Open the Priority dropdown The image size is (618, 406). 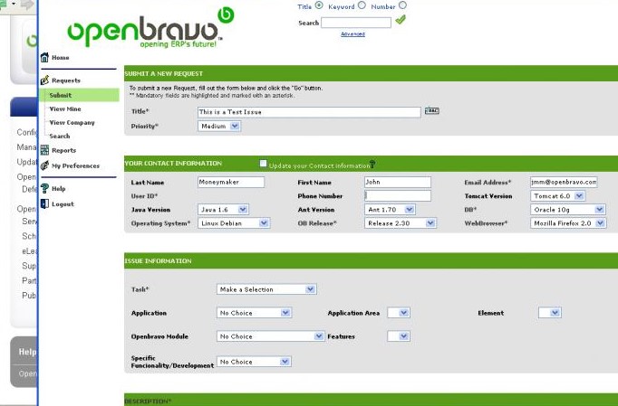click(219, 127)
